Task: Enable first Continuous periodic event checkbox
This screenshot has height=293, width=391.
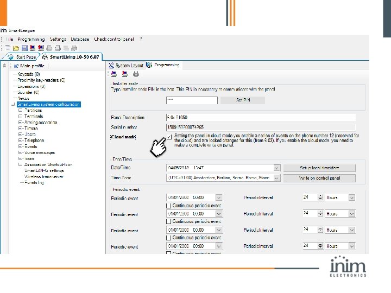Action: 168,206
